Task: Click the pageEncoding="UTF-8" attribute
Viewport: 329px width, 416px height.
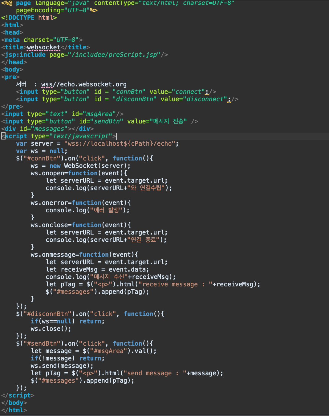Action: pyautogui.click(x=53, y=10)
